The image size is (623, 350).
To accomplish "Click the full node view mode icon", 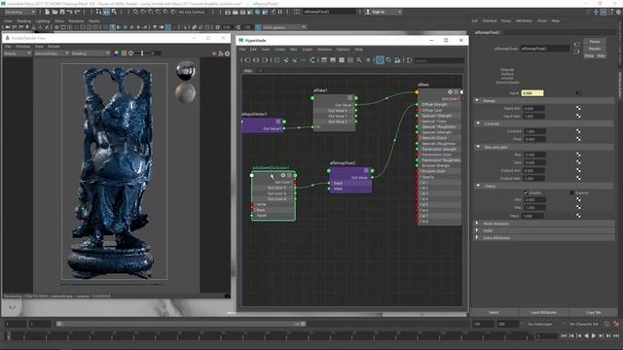I will coord(342,60).
